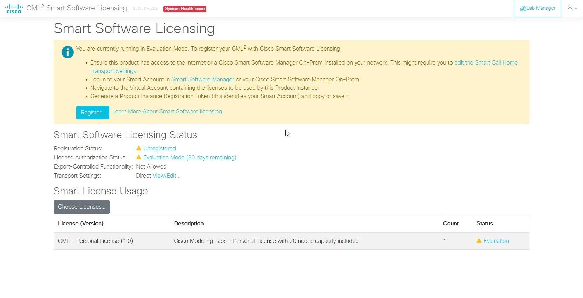
Task: Click the Cisco Modeling Labs description cell
Action: click(x=266, y=241)
